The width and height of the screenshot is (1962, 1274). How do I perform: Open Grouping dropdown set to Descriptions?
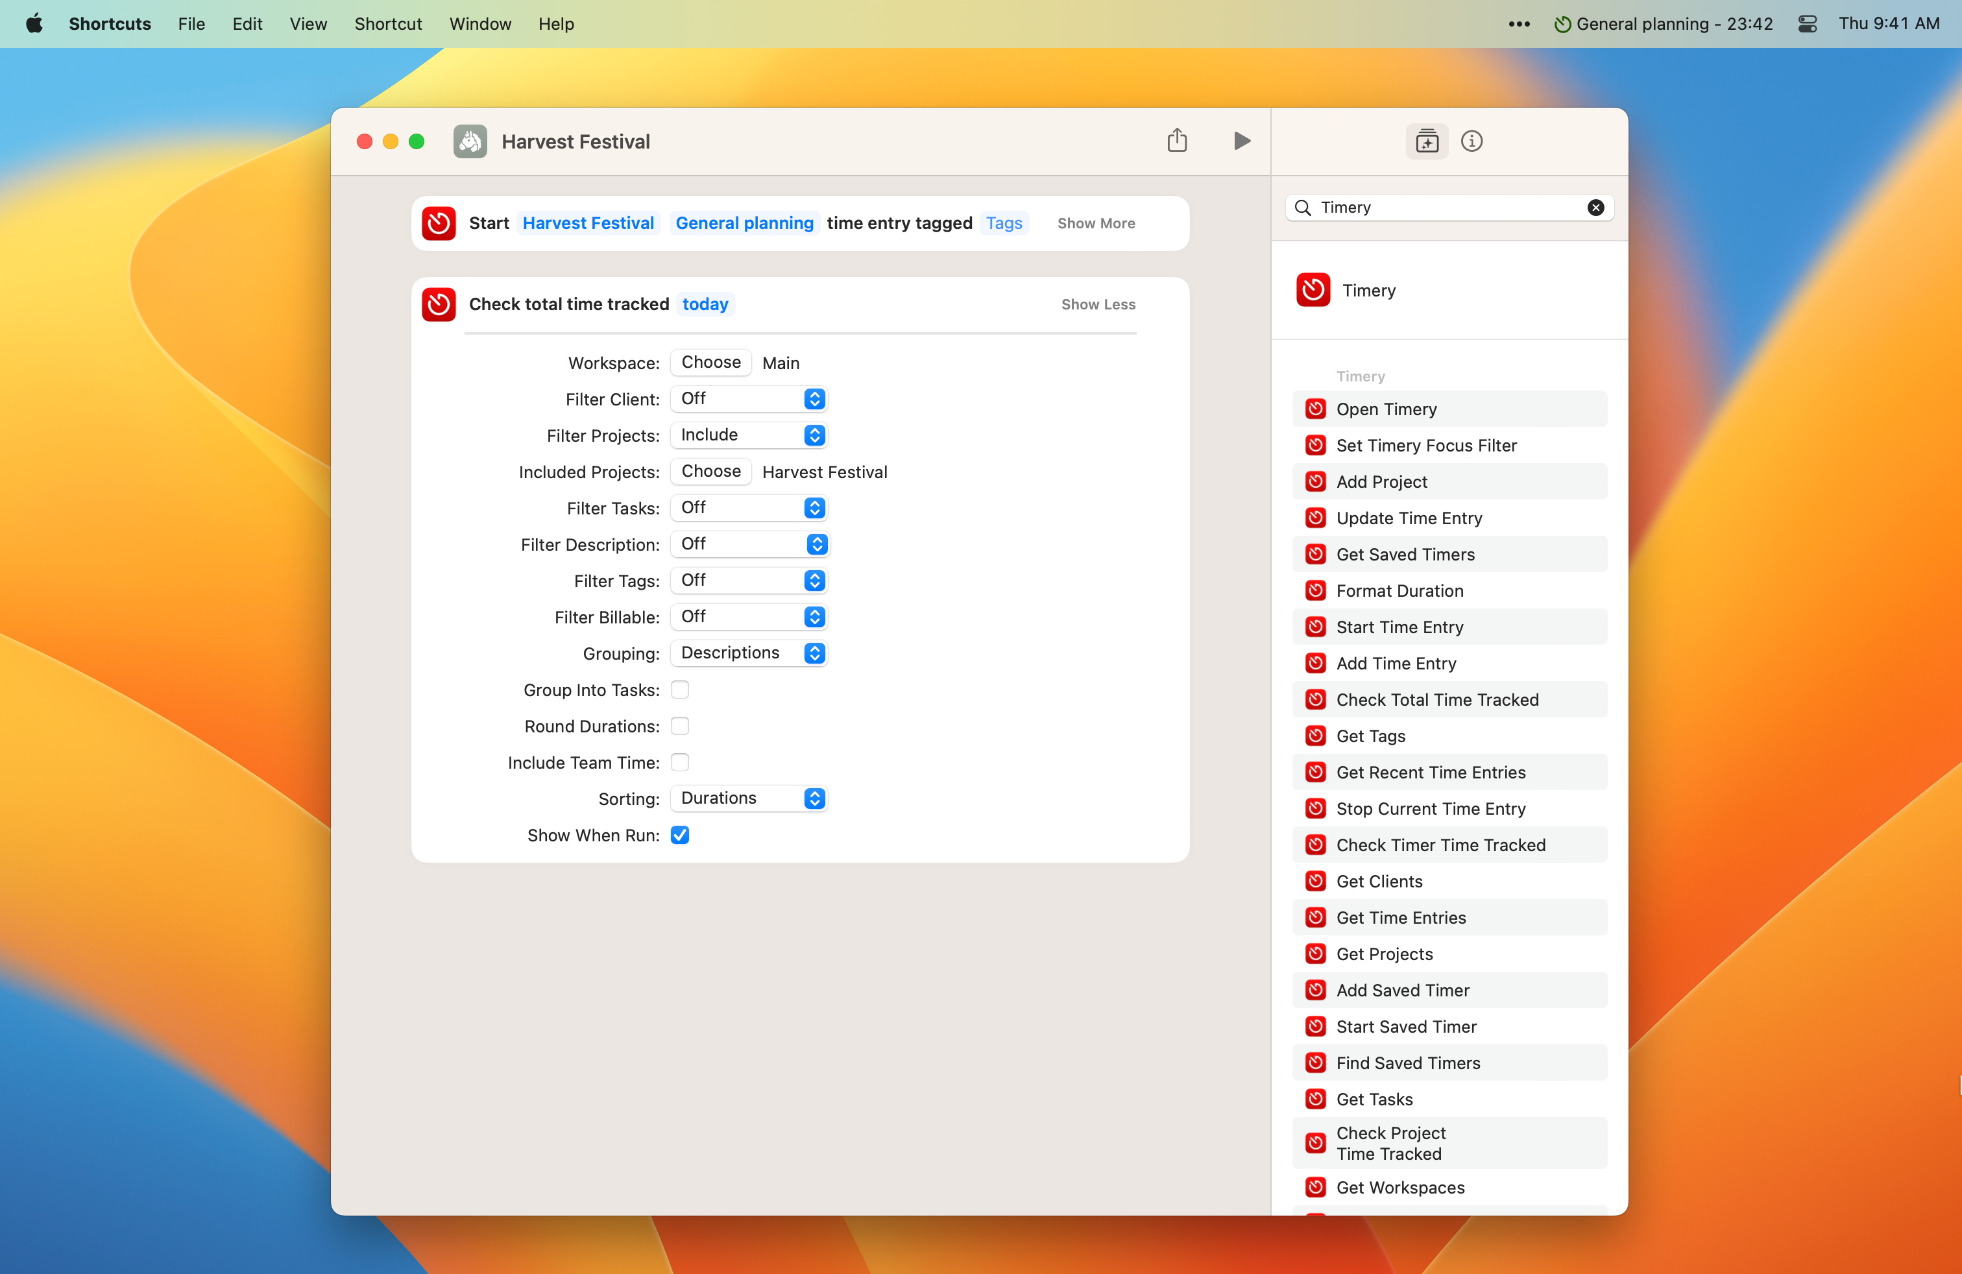(x=749, y=653)
